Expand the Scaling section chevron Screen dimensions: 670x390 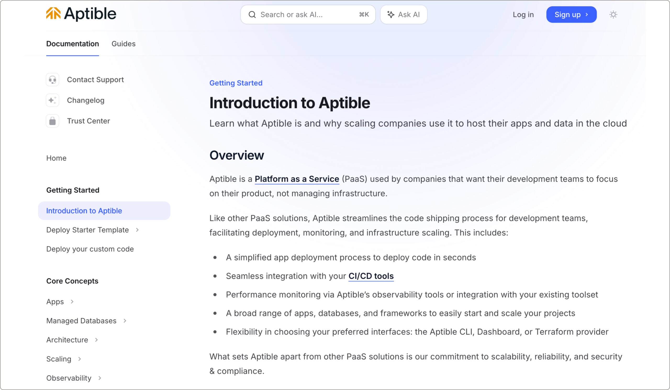tap(80, 359)
